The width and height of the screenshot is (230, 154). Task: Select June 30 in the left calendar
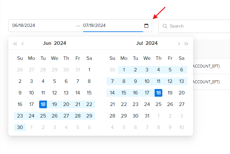pos(20,127)
